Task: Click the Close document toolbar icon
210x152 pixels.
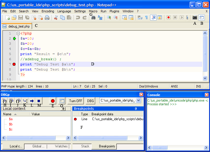Action: tap(34, 17)
